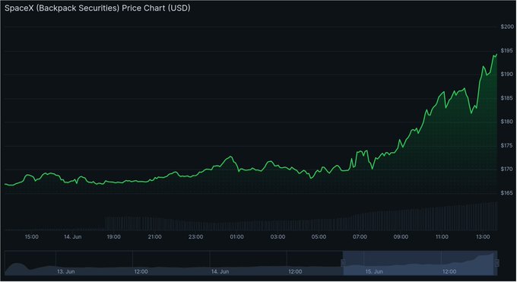Click the 11:00 time axis label
The height and width of the screenshot is (282, 517).
pyautogui.click(x=442, y=237)
